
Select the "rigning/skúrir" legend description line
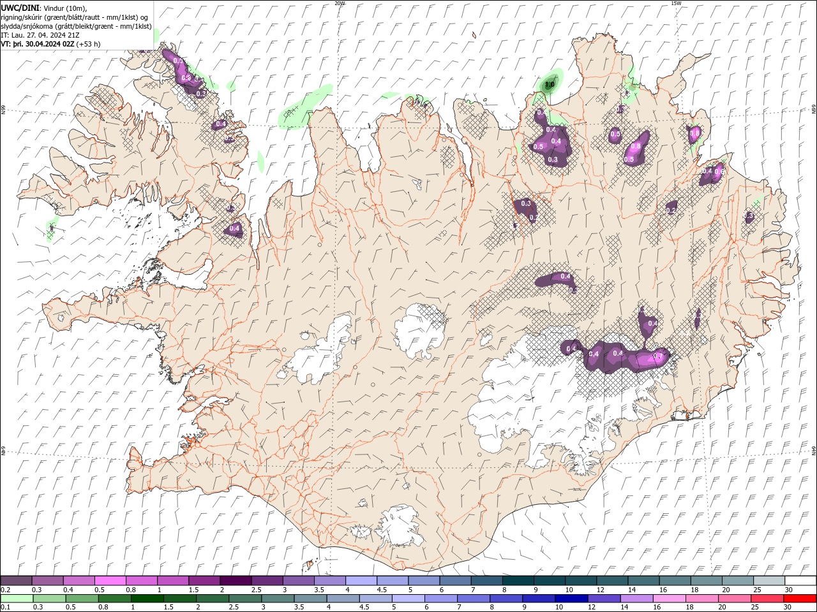75,17
